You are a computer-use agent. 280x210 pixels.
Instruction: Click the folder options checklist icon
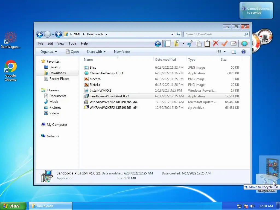[176, 43]
